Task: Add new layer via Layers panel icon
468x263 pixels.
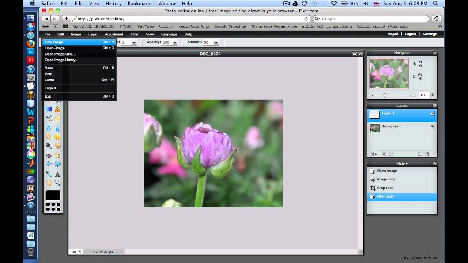Action: (420, 154)
